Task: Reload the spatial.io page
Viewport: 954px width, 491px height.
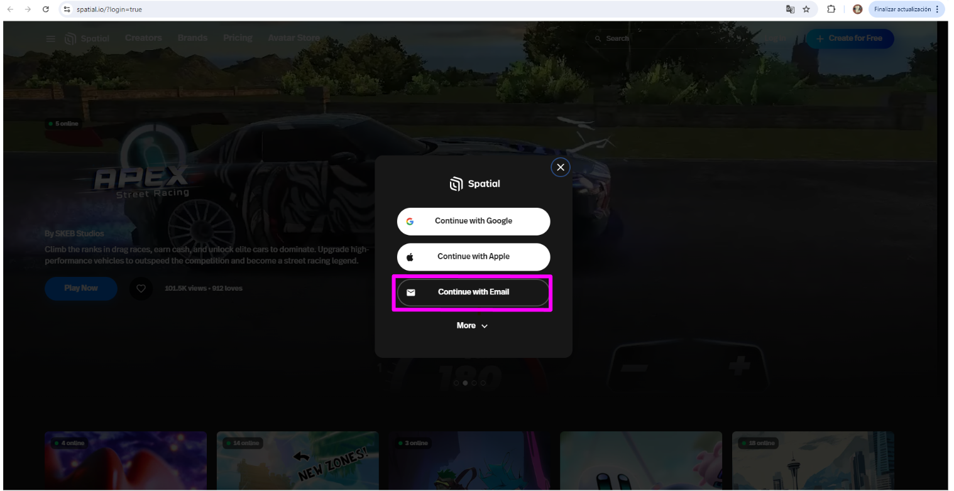Action: coord(46,9)
